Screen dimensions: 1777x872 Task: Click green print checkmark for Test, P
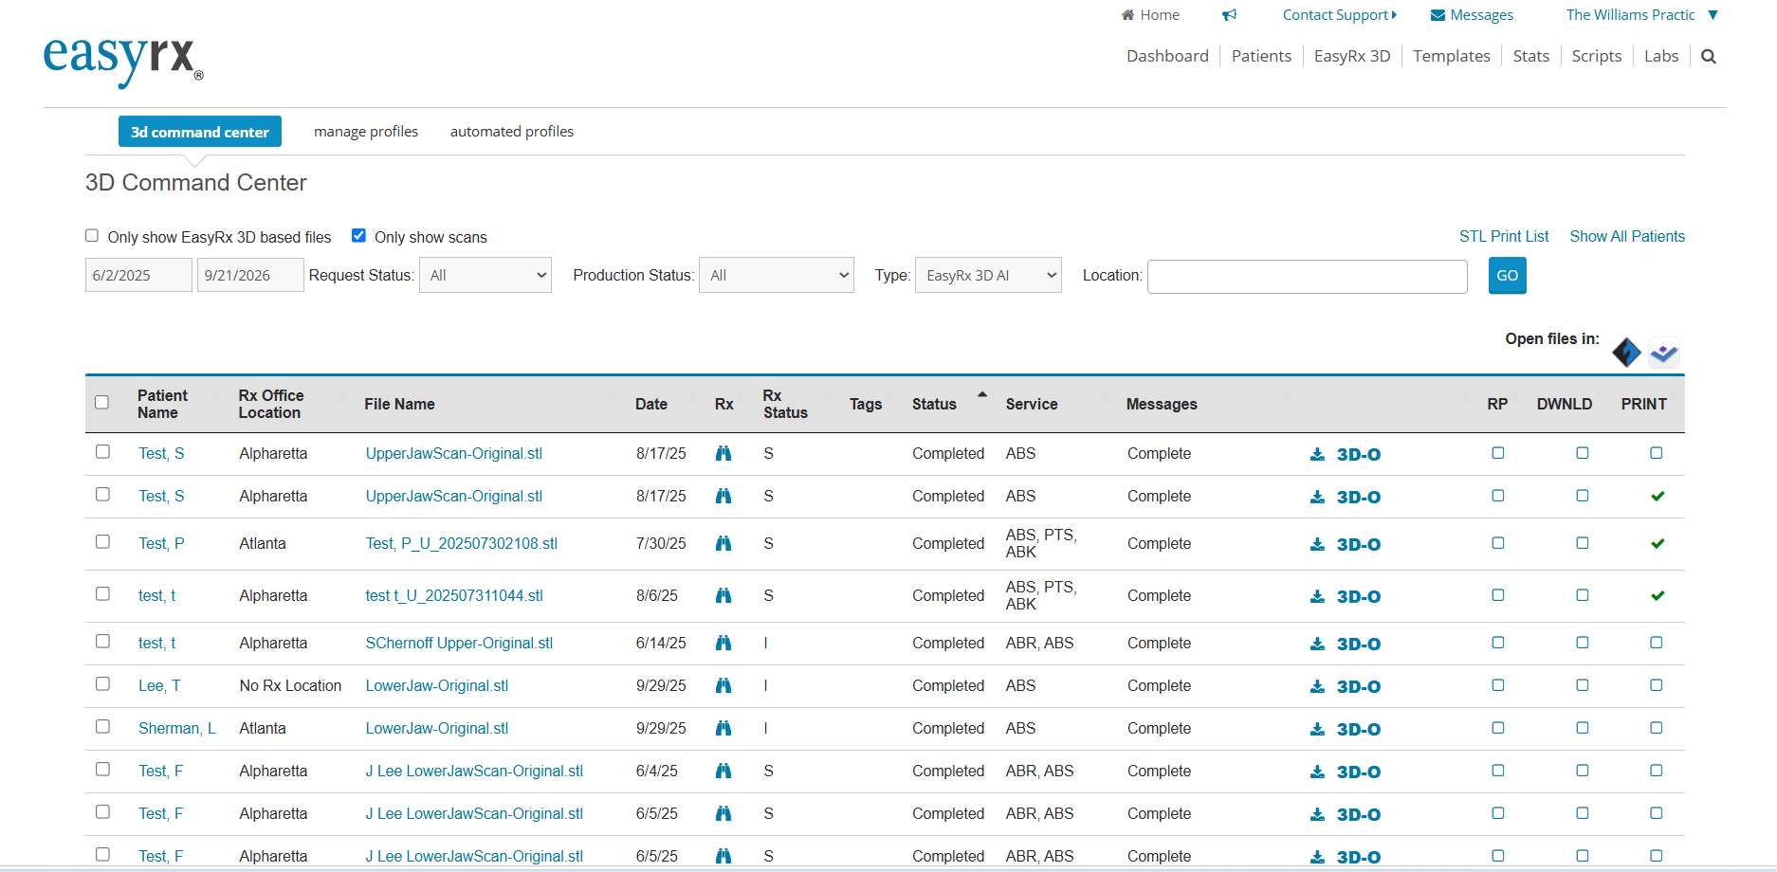[x=1658, y=544]
